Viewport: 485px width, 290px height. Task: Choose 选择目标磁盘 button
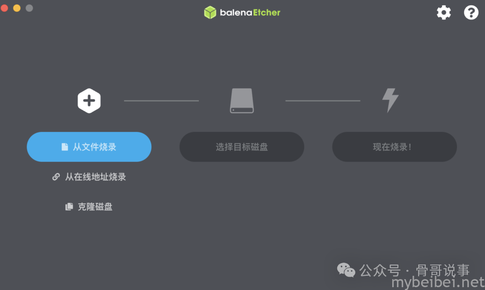click(242, 147)
